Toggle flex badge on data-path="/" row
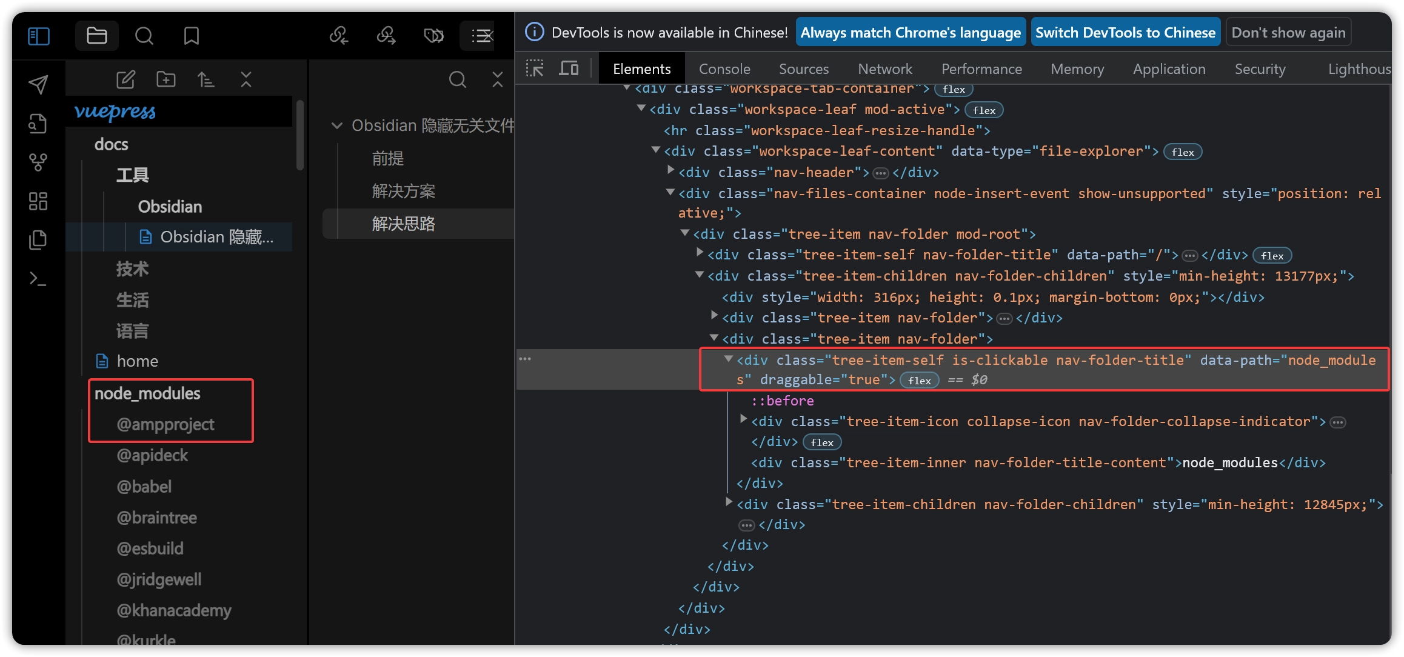 coord(1272,256)
